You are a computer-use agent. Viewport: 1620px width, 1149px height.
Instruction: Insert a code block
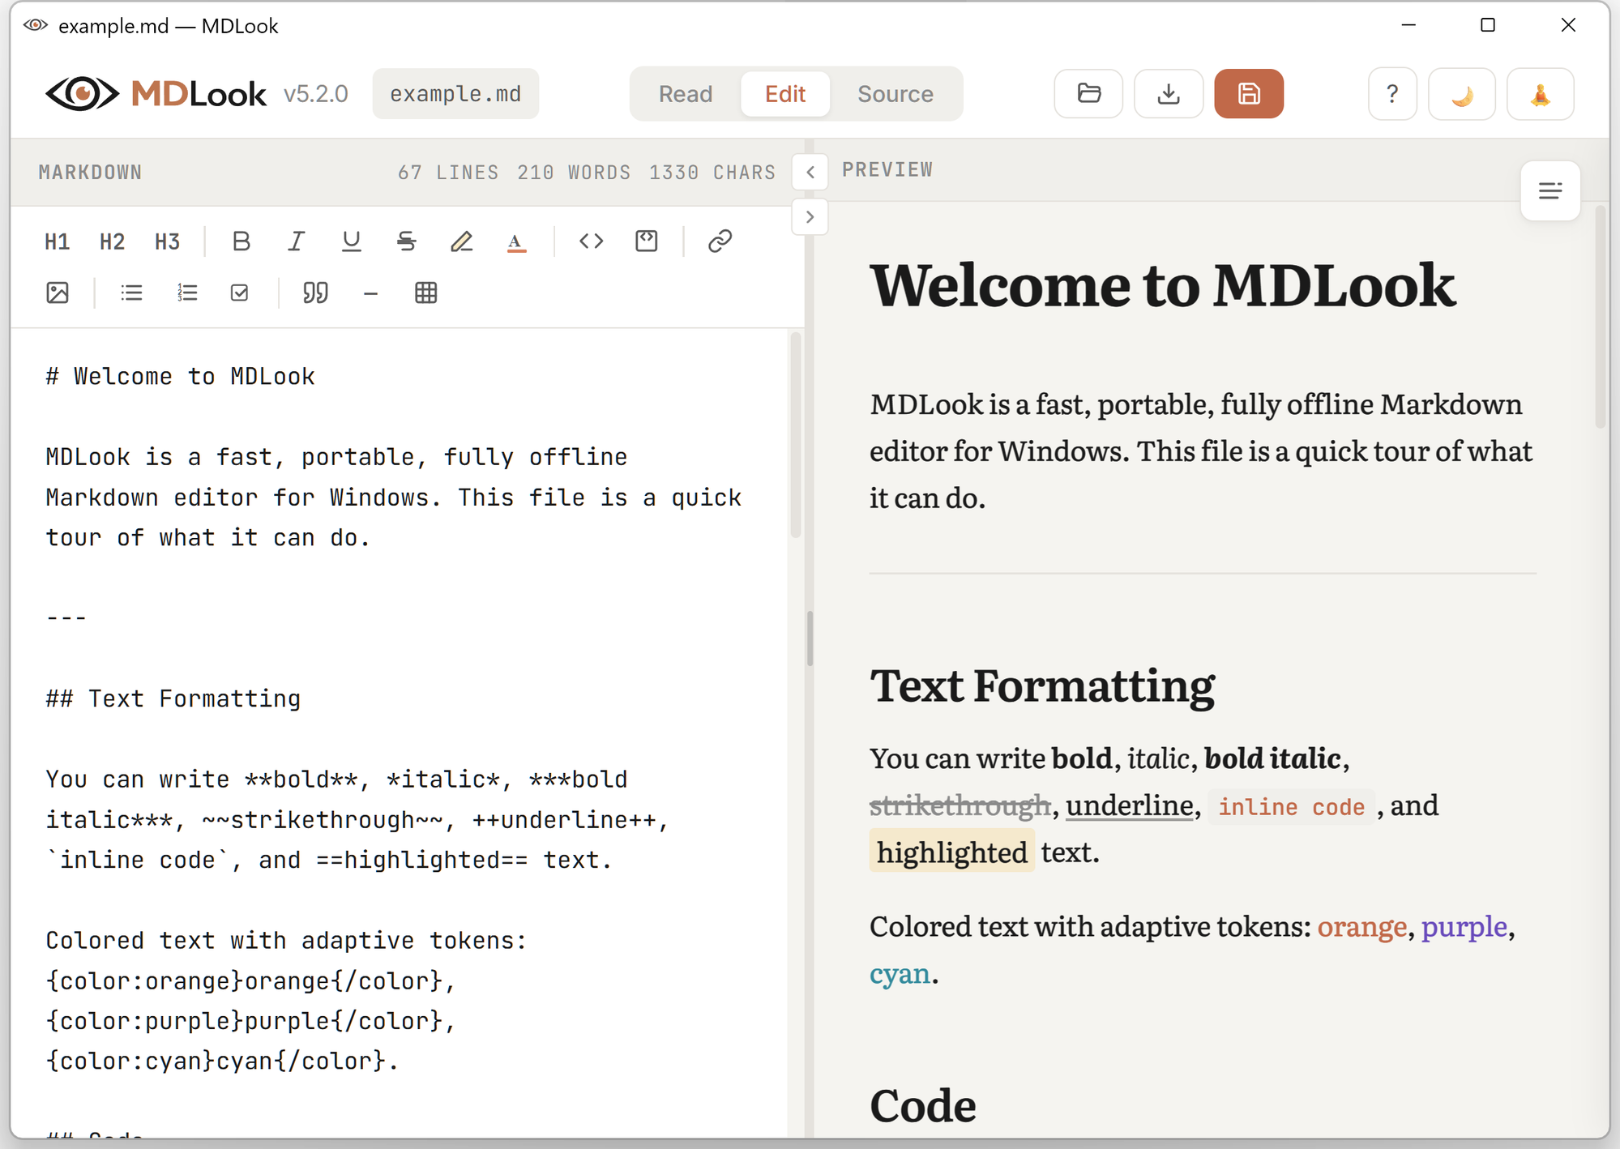tap(646, 241)
